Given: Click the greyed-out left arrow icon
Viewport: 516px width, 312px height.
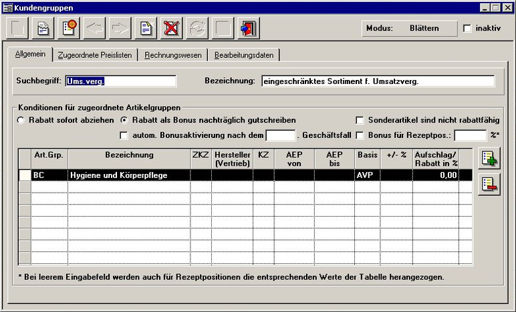Looking at the screenshot, I should point(95,29).
